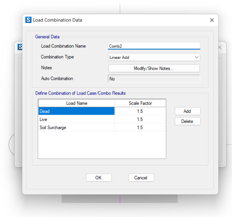Viewport: 232px width, 217px height.
Task: Select the Live load row
Action: (x=76, y=119)
